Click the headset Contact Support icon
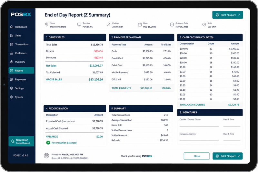 12,141
